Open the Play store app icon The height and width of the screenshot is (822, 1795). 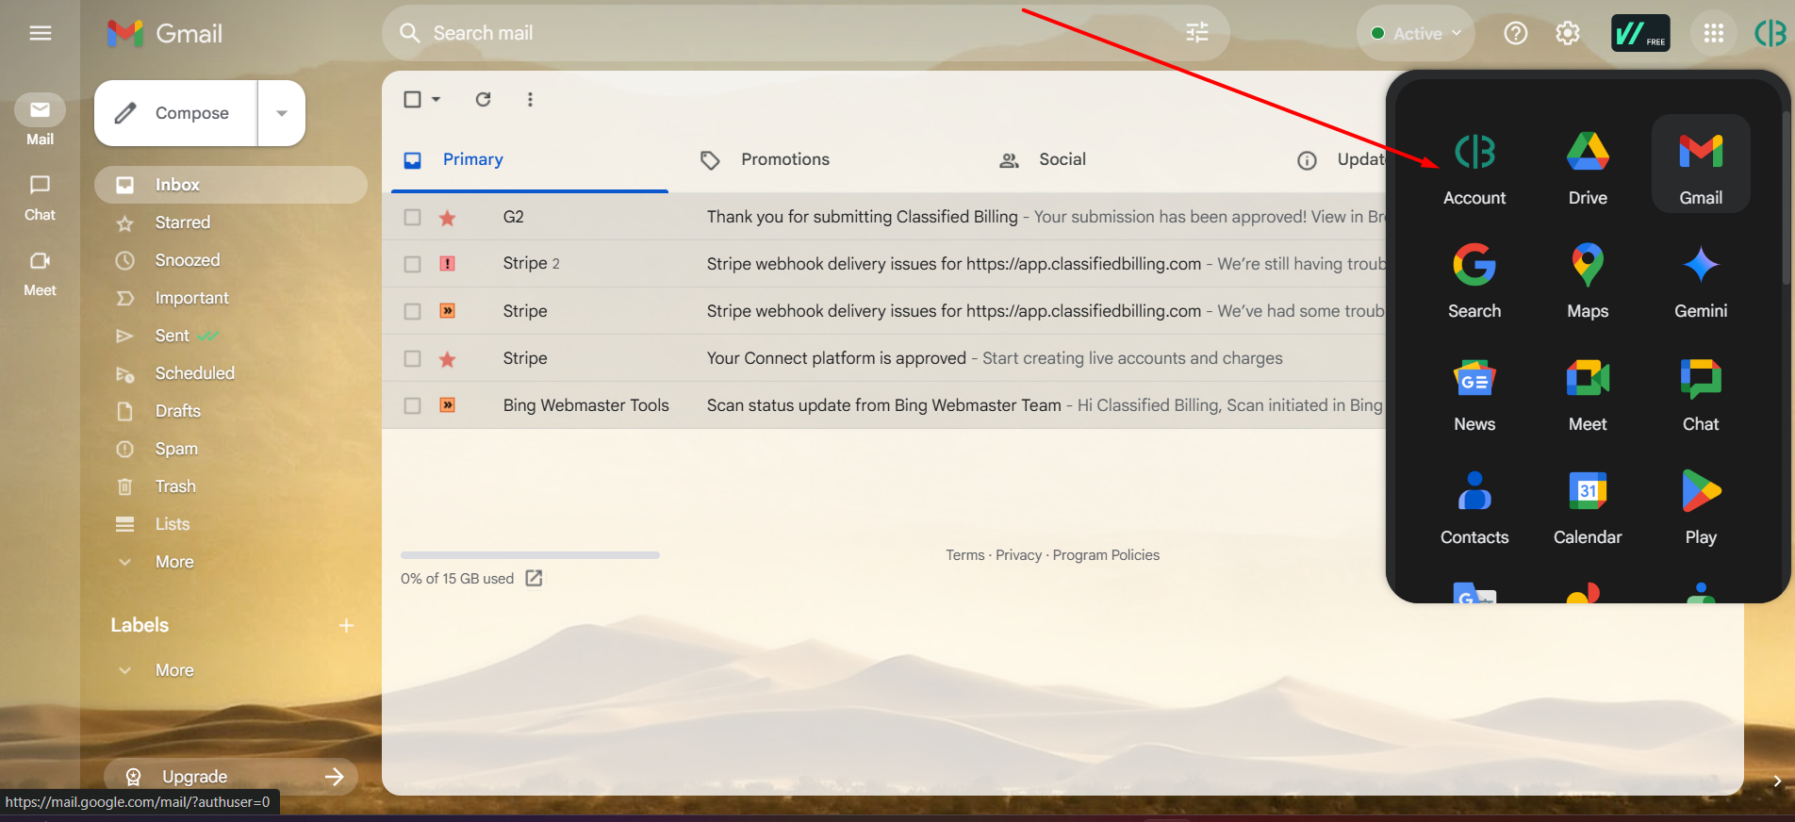point(1701,504)
